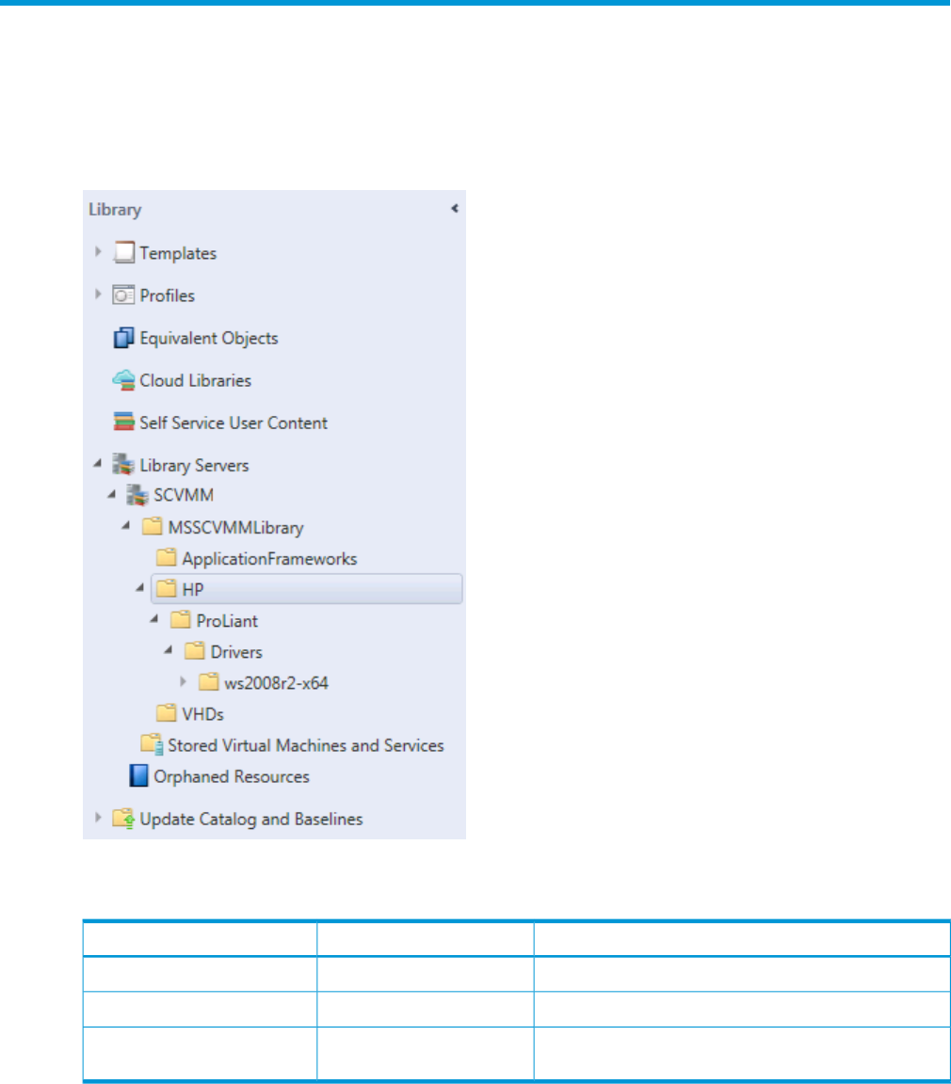
Task: Click the Self Service User Content icon
Action: click(123, 422)
